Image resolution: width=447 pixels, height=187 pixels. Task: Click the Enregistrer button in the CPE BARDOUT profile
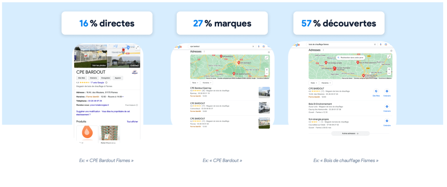point(106,78)
